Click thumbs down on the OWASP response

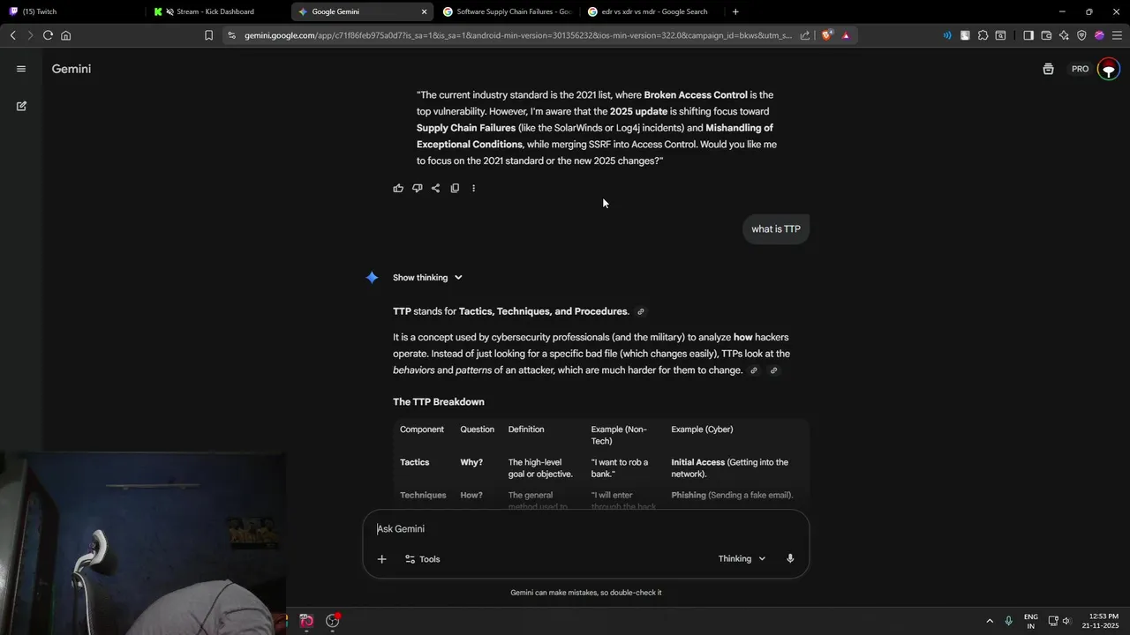click(x=417, y=188)
